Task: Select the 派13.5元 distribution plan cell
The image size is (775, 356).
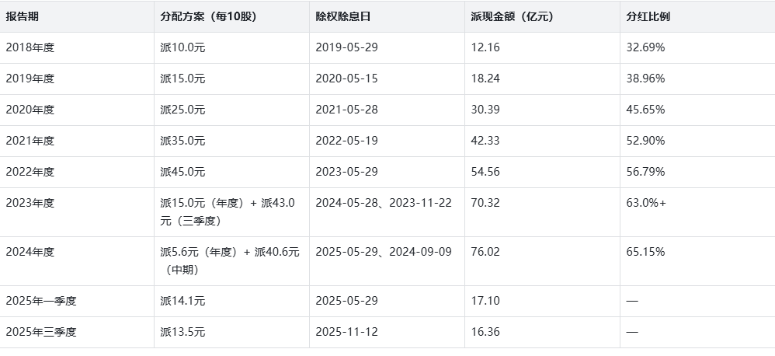Action: pyautogui.click(x=182, y=332)
